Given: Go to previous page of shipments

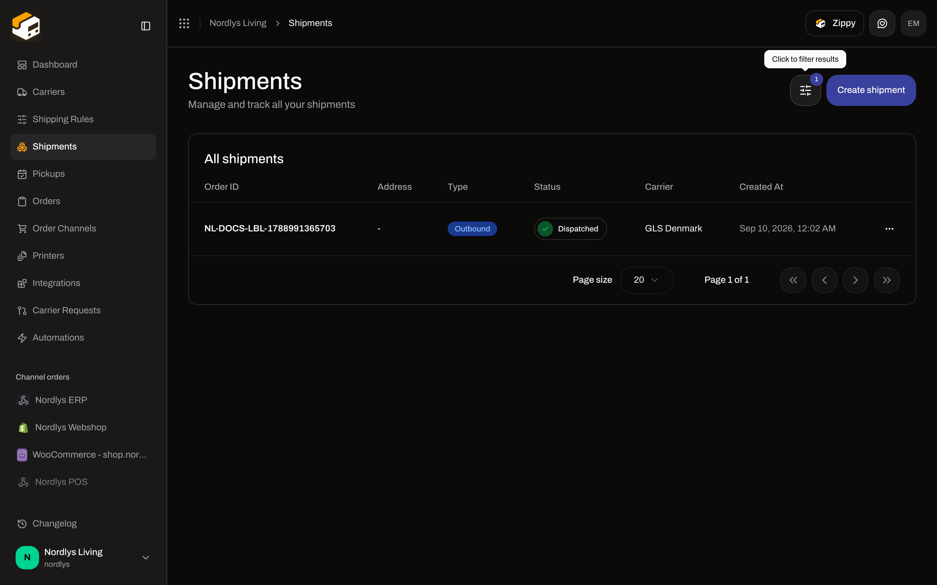Looking at the screenshot, I should (x=824, y=280).
